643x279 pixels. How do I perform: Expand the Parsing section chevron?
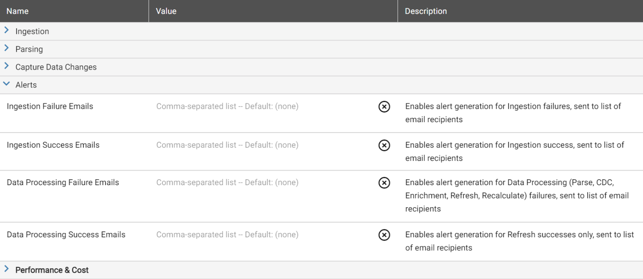pyautogui.click(x=6, y=49)
